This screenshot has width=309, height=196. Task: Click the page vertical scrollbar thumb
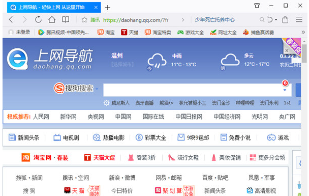pyautogui.click(x=304, y=53)
